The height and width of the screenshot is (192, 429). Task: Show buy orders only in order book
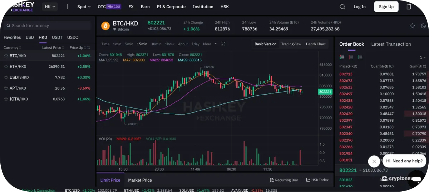pyautogui.click(x=360, y=57)
